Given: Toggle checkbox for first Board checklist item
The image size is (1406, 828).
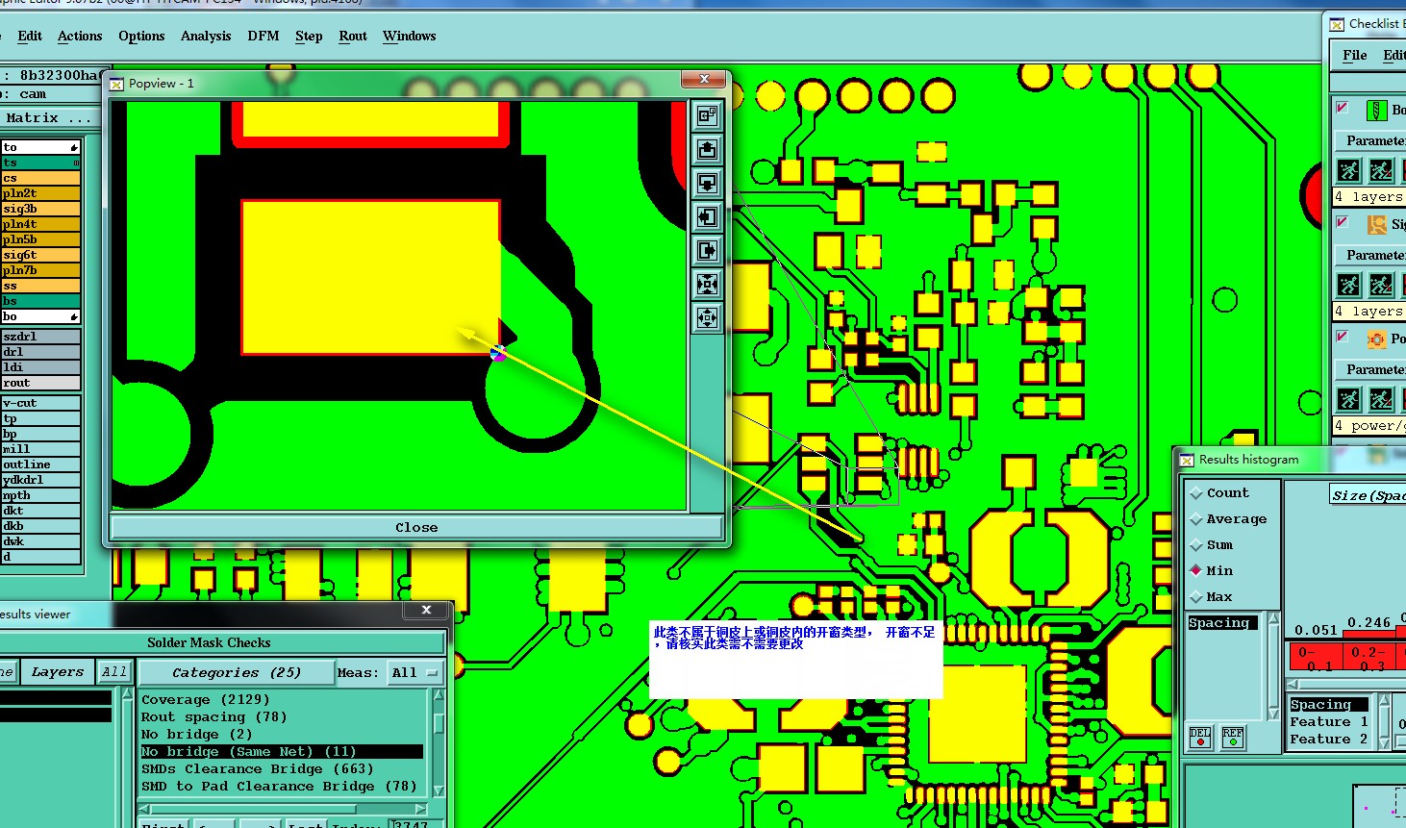Looking at the screenshot, I should 1343,108.
